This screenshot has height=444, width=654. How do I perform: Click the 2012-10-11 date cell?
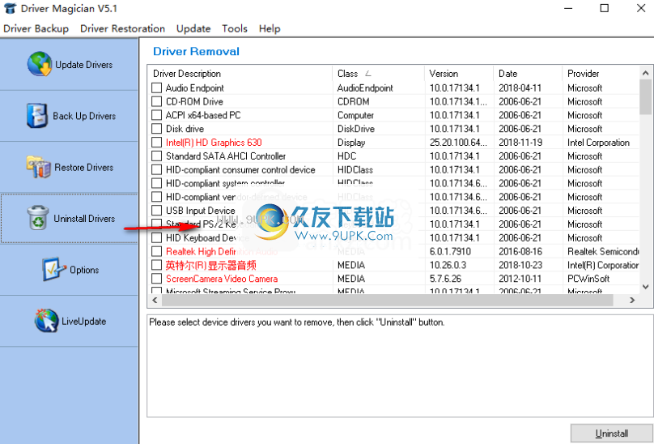point(520,279)
